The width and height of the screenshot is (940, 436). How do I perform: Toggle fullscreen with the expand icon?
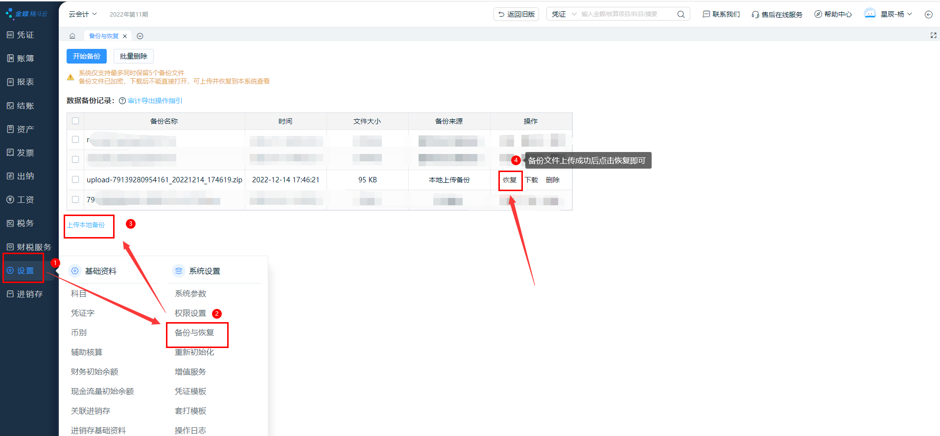(x=933, y=36)
